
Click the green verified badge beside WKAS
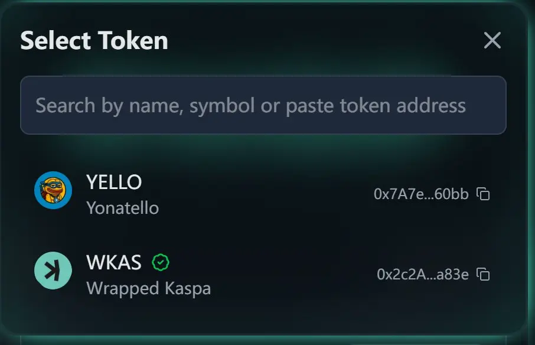(161, 262)
